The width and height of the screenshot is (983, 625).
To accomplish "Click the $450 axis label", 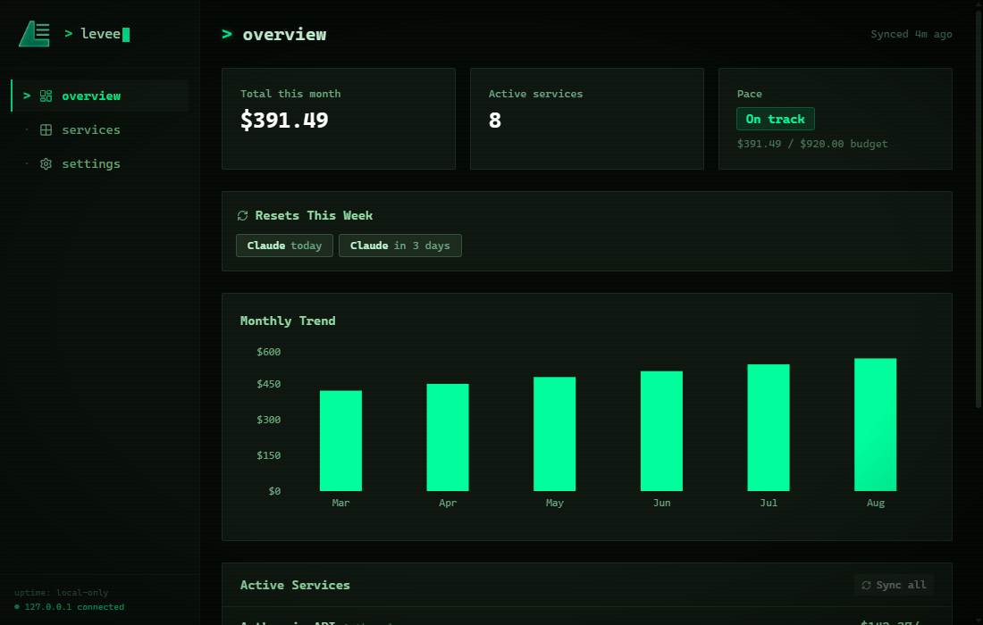I will coord(268,384).
